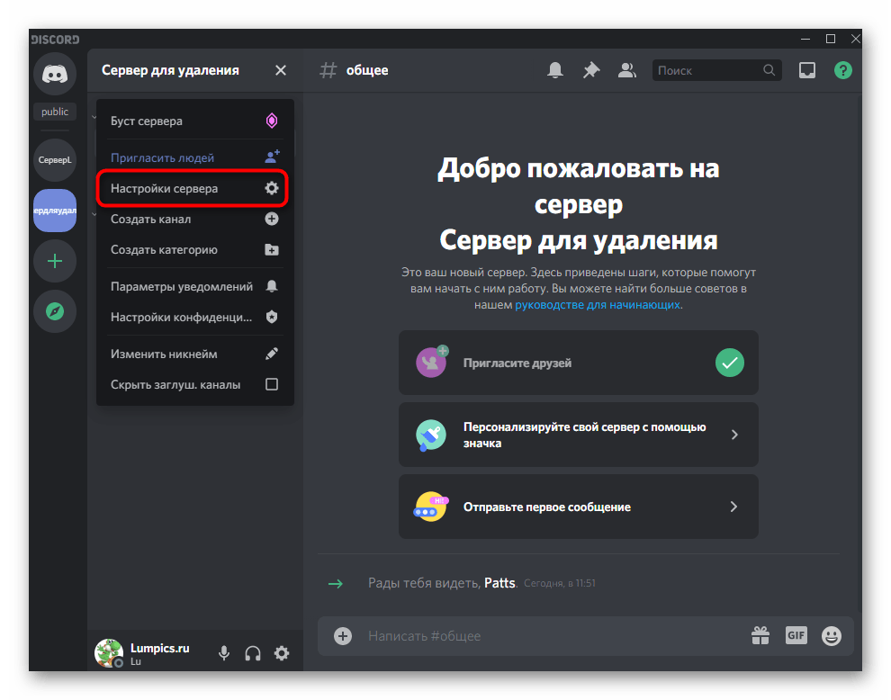Show pinned messages with pin icon
Viewport: 891px width, 700px height.
point(591,70)
